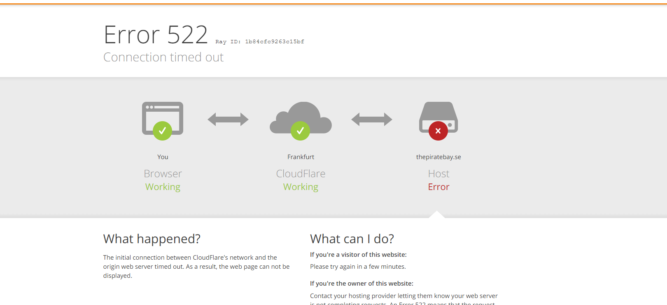Select the Ray ID text
This screenshot has width=667, height=305.
(x=260, y=42)
